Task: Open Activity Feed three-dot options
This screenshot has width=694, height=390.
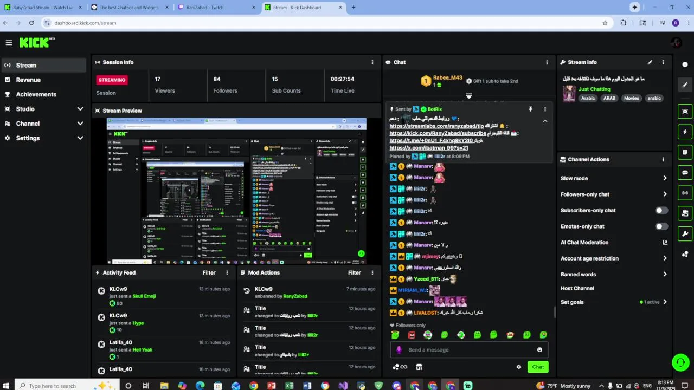Action: [227, 273]
